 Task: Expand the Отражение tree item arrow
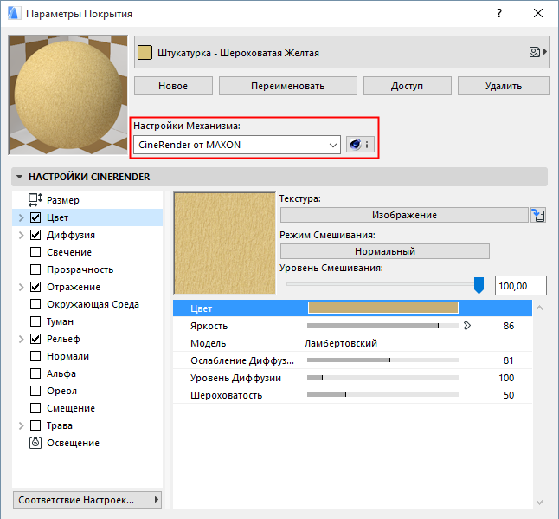(x=21, y=287)
